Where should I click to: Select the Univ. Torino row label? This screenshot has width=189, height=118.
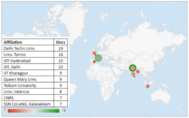click(x=28, y=55)
